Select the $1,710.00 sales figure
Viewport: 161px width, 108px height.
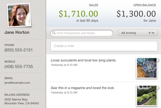tap(79, 14)
